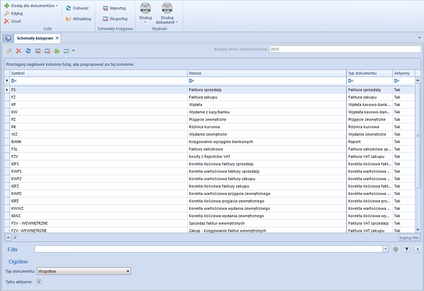Toggle the grid filter enabled checkbox
424x291 pixels.
tap(15, 238)
